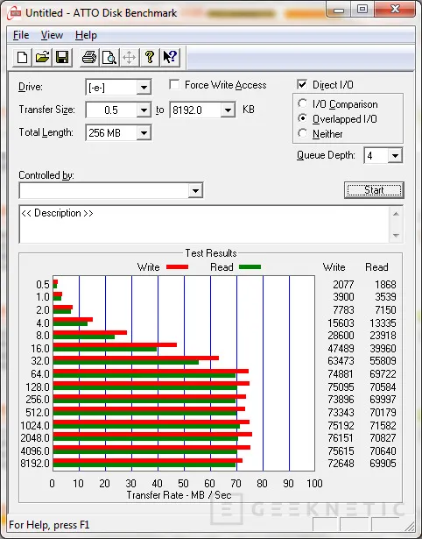Open the File menu
This screenshot has height=539, width=422.
(x=21, y=35)
